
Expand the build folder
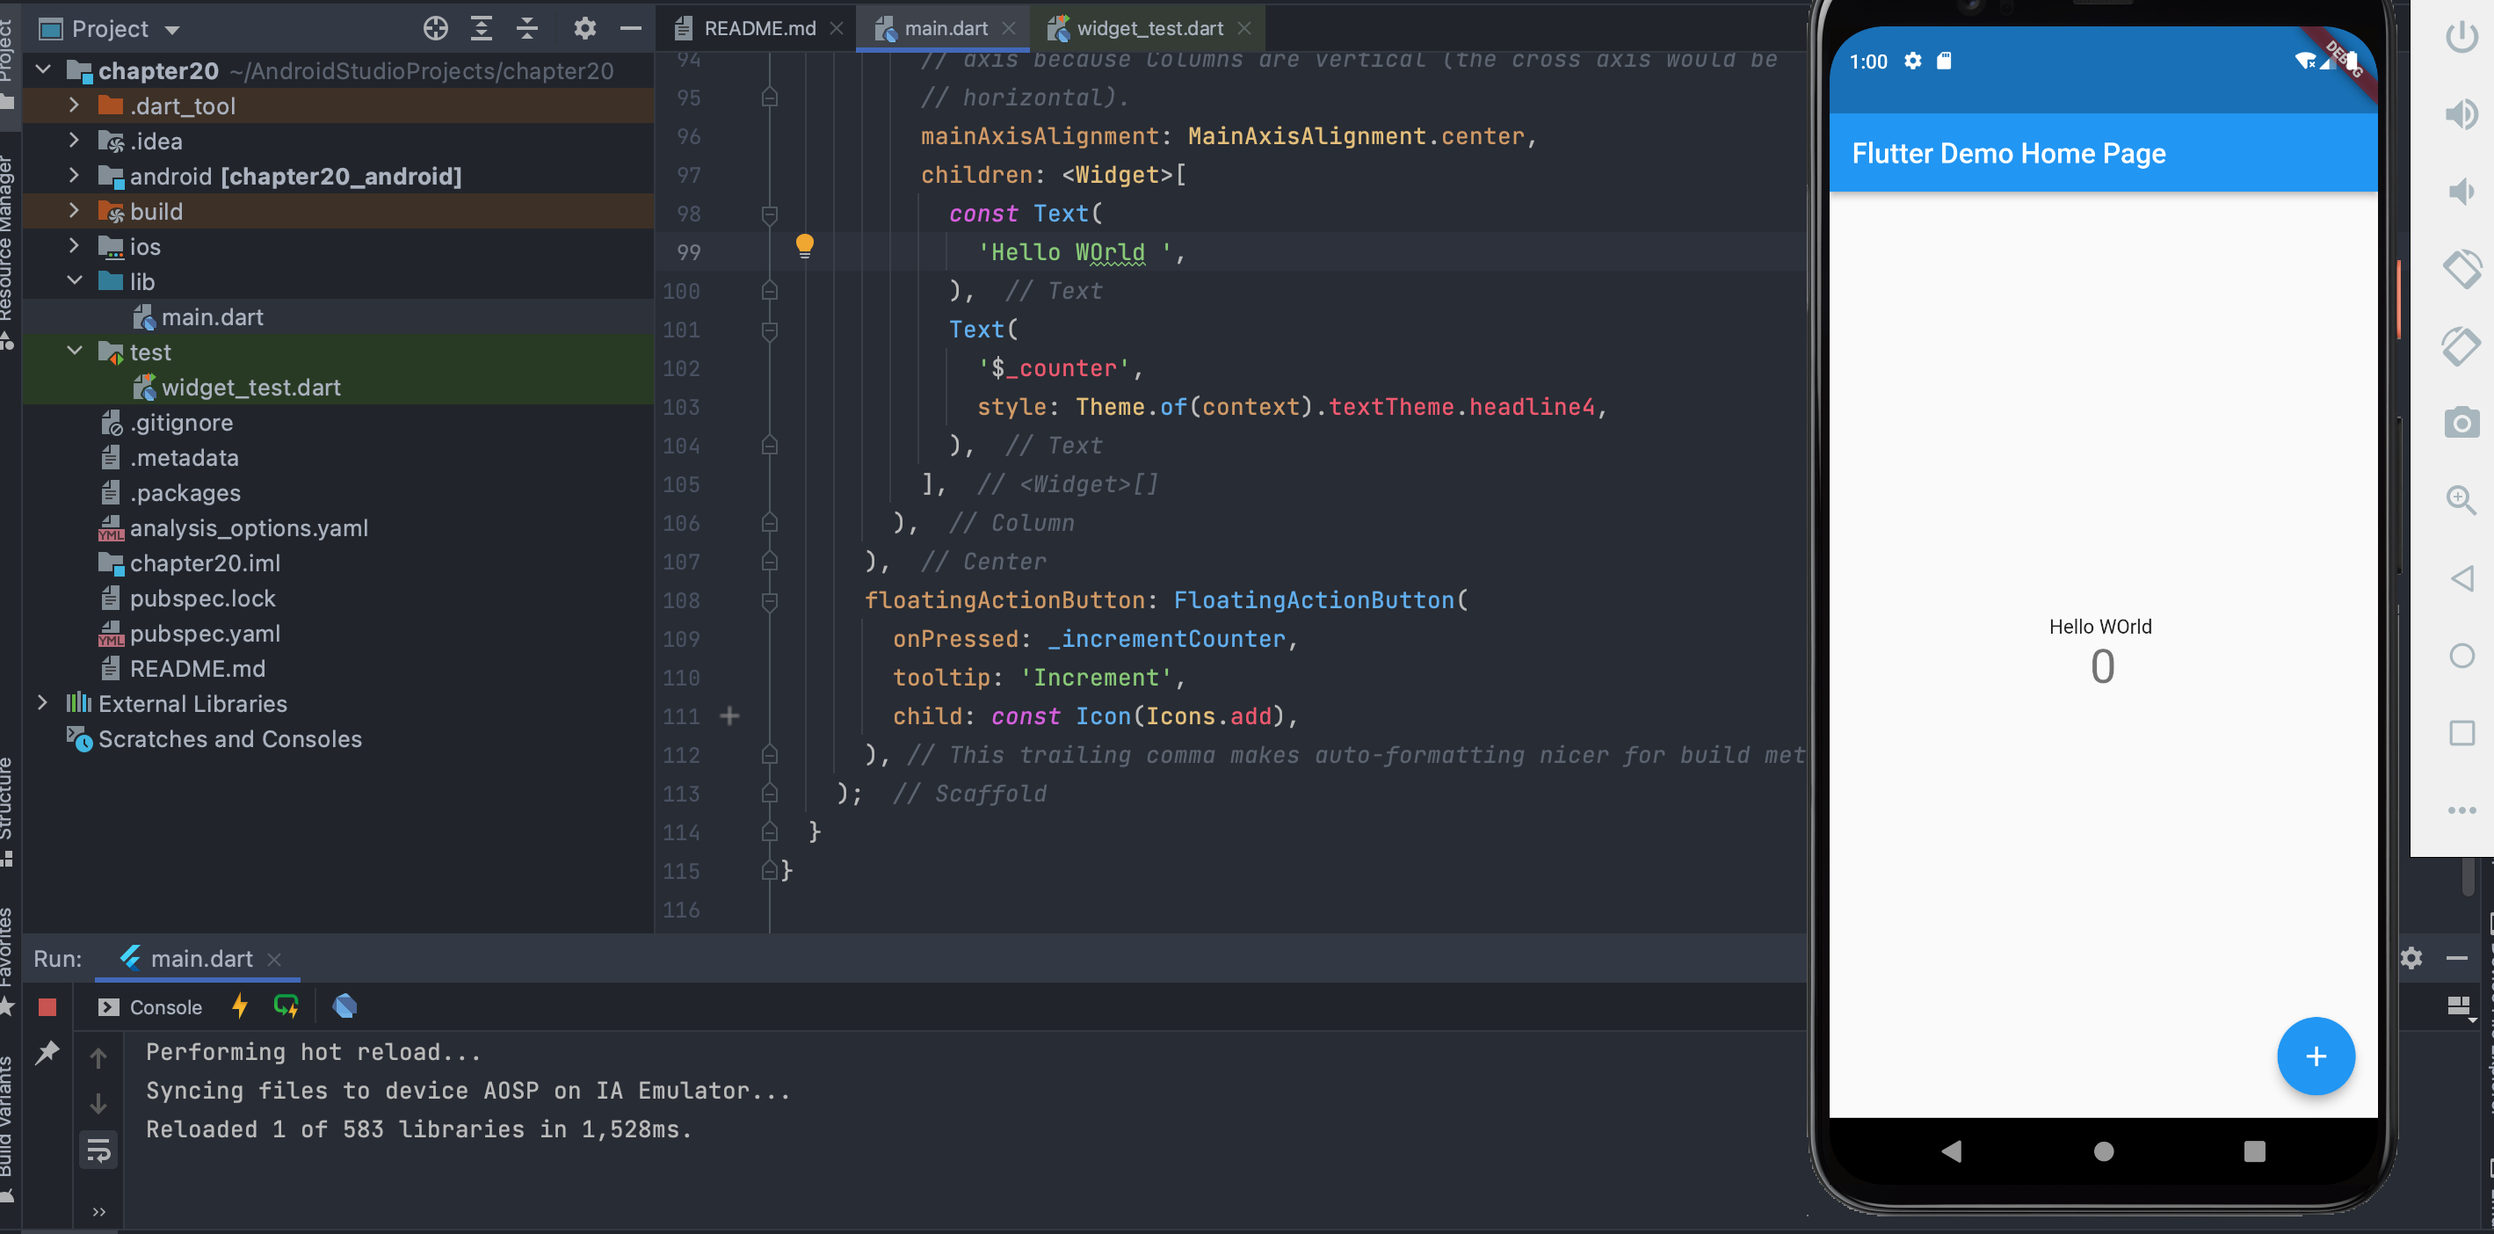click(x=74, y=210)
